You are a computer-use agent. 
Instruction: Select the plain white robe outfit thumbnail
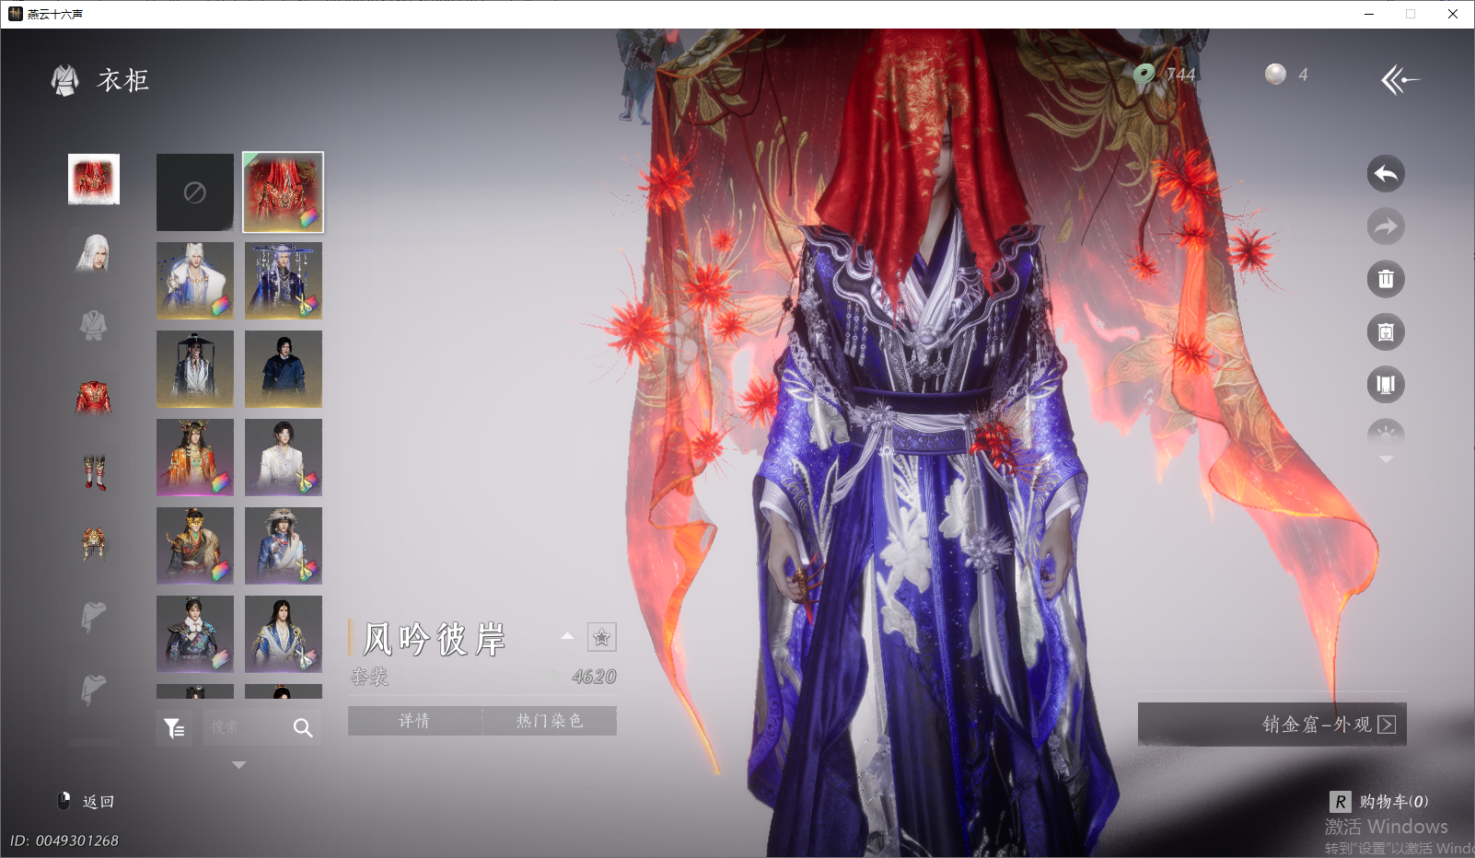(284, 458)
